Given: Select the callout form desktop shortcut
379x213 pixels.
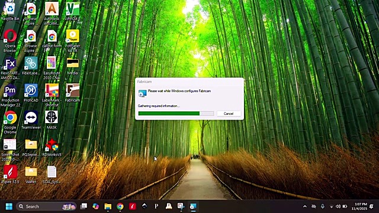Looking at the screenshot, I should tap(52, 38).
